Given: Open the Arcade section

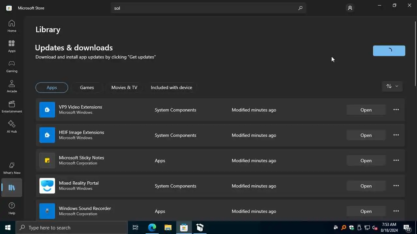Looking at the screenshot, I should point(12,86).
